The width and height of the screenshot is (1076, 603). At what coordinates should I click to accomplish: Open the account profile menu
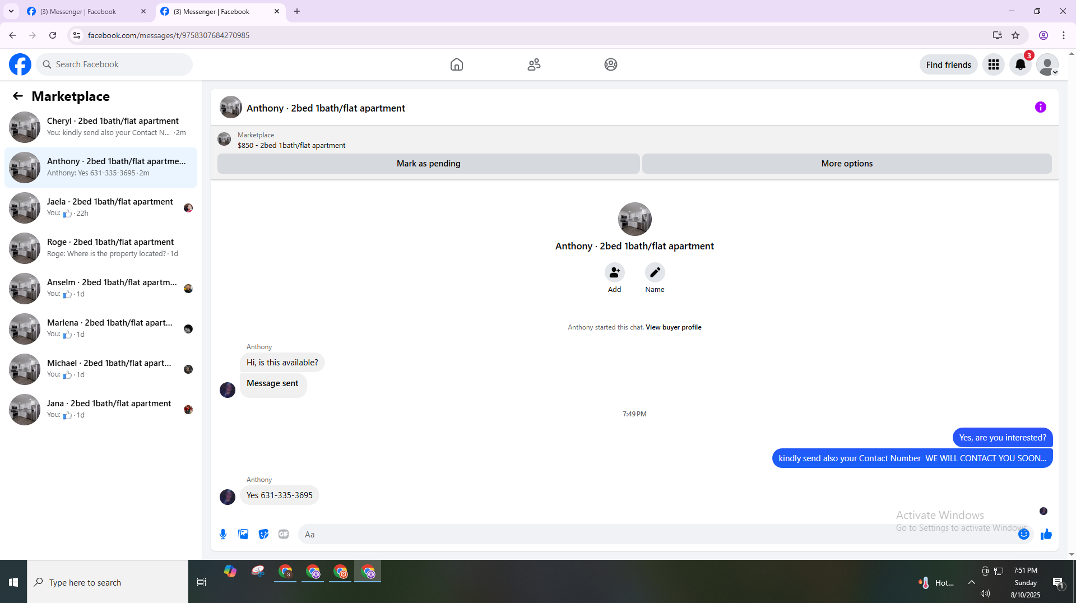[x=1047, y=64]
